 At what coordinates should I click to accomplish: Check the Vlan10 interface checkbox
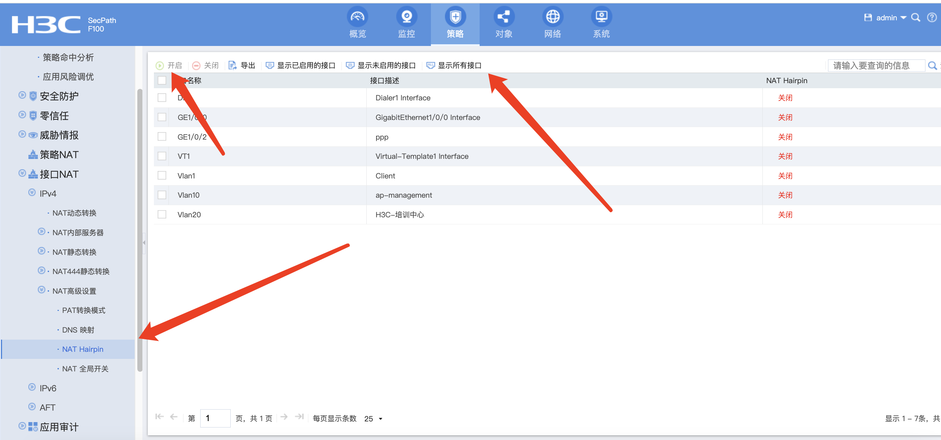click(162, 195)
